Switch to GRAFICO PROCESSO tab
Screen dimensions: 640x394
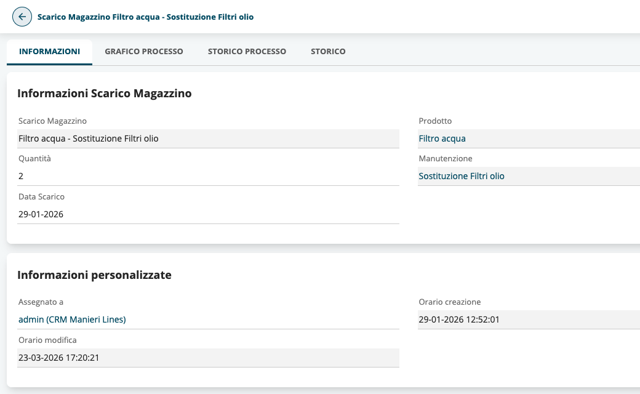point(143,52)
